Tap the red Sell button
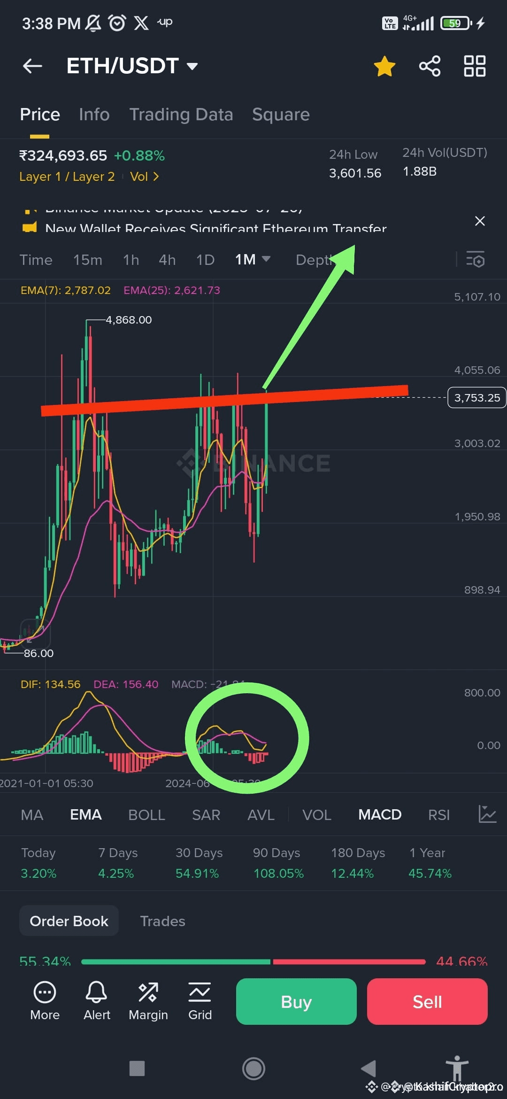The height and width of the screenshot is (1099, 507). pos(427,1001)
